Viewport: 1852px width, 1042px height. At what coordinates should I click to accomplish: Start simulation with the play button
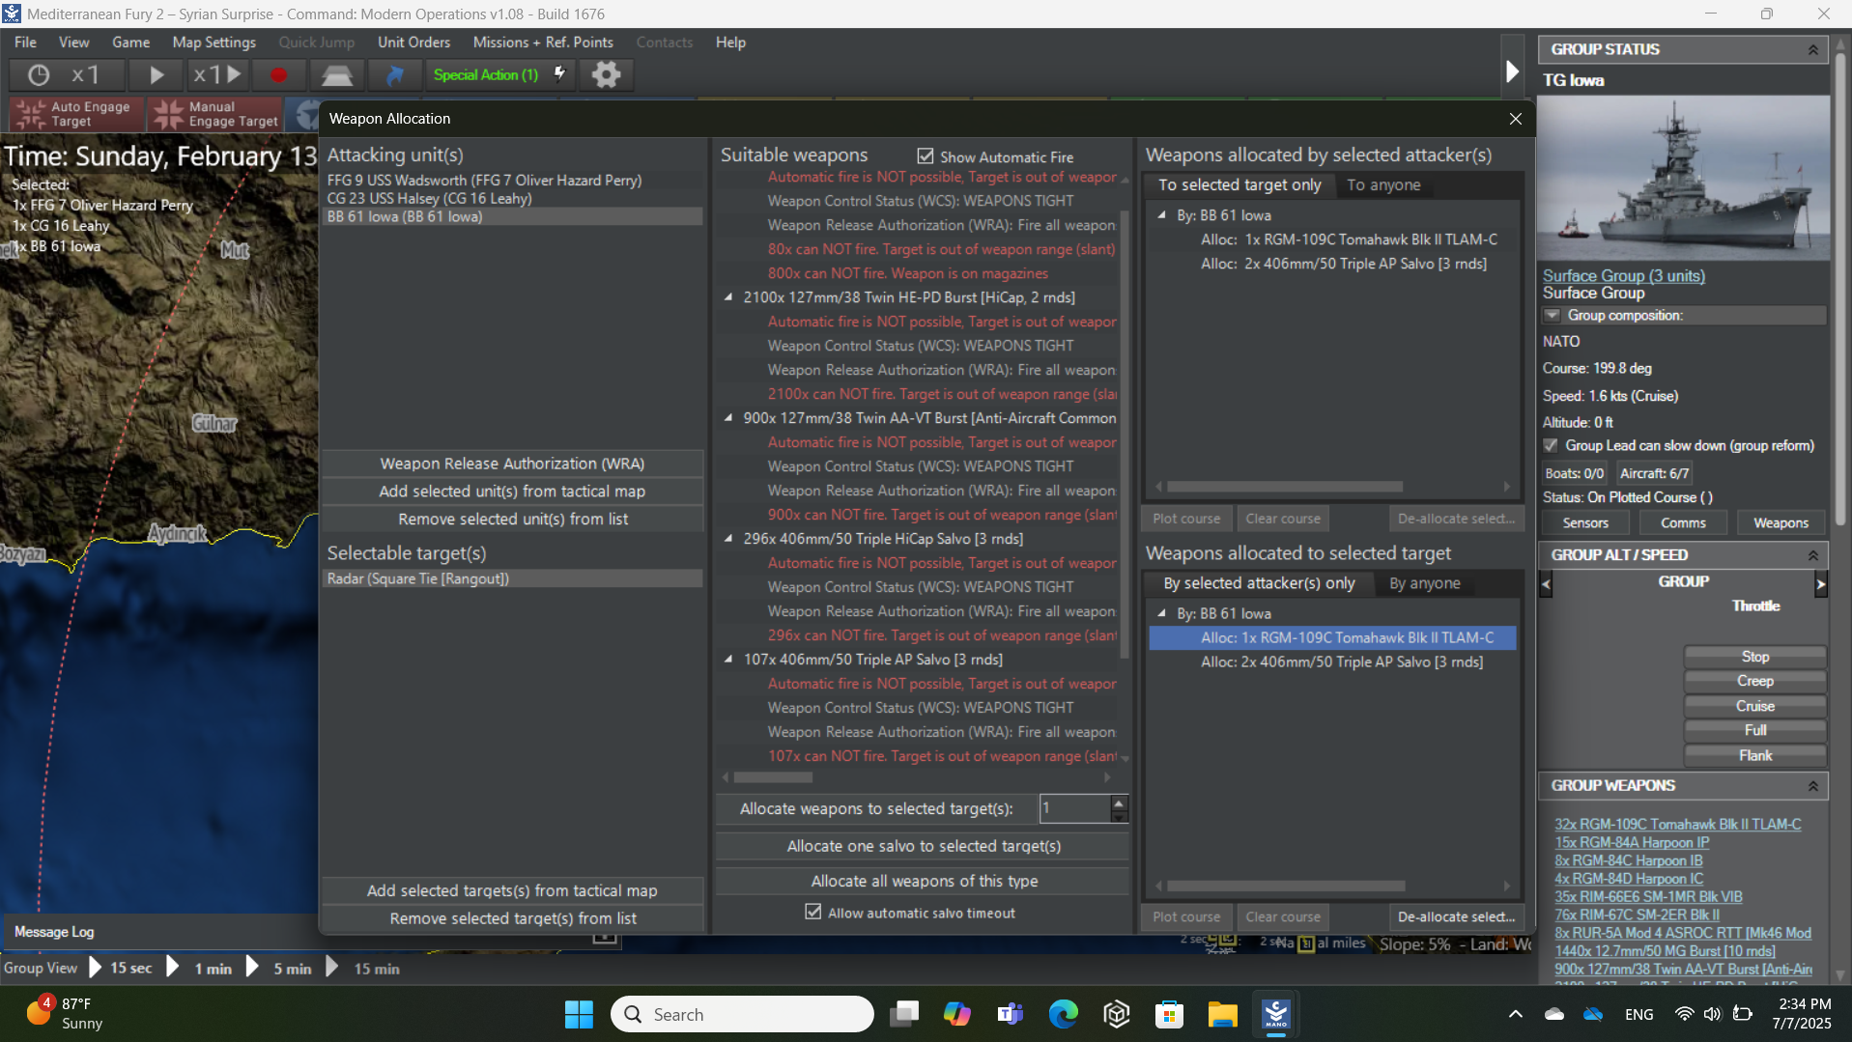[x=157, y=74]
